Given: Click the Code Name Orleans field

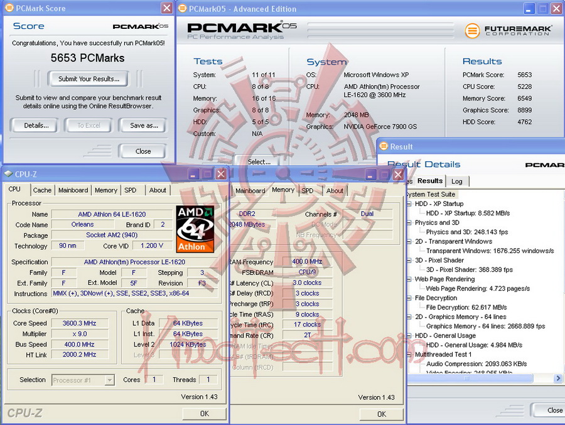Looking at the screenshot, I should tap(82, 224).
